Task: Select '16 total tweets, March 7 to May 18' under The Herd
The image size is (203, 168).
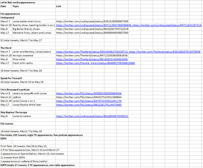Action: [21, 71]
